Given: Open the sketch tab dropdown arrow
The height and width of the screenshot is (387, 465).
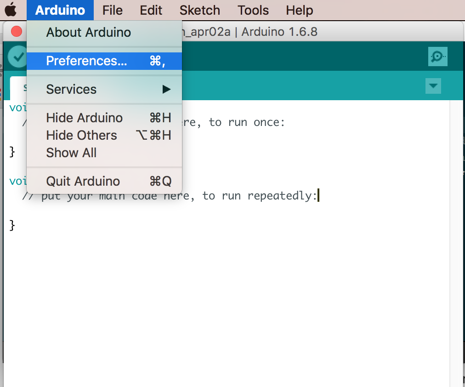Looking at the screenshot, I should (x=433, y=86).
